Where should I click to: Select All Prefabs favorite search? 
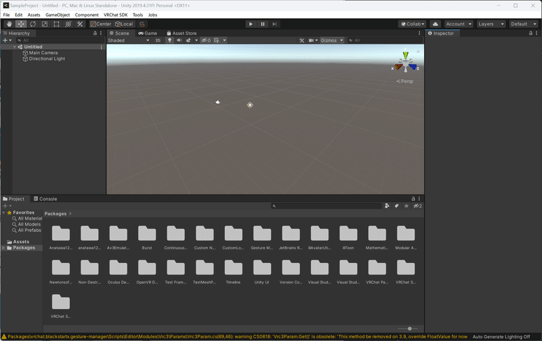click(26, 230)
